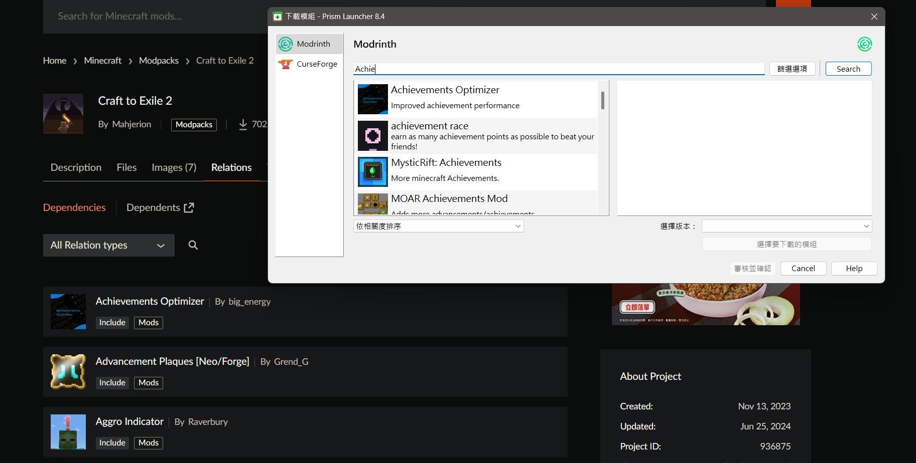Open the 選擇版本 version dropdown
The image size is (916, 463).
pos(787,226)
